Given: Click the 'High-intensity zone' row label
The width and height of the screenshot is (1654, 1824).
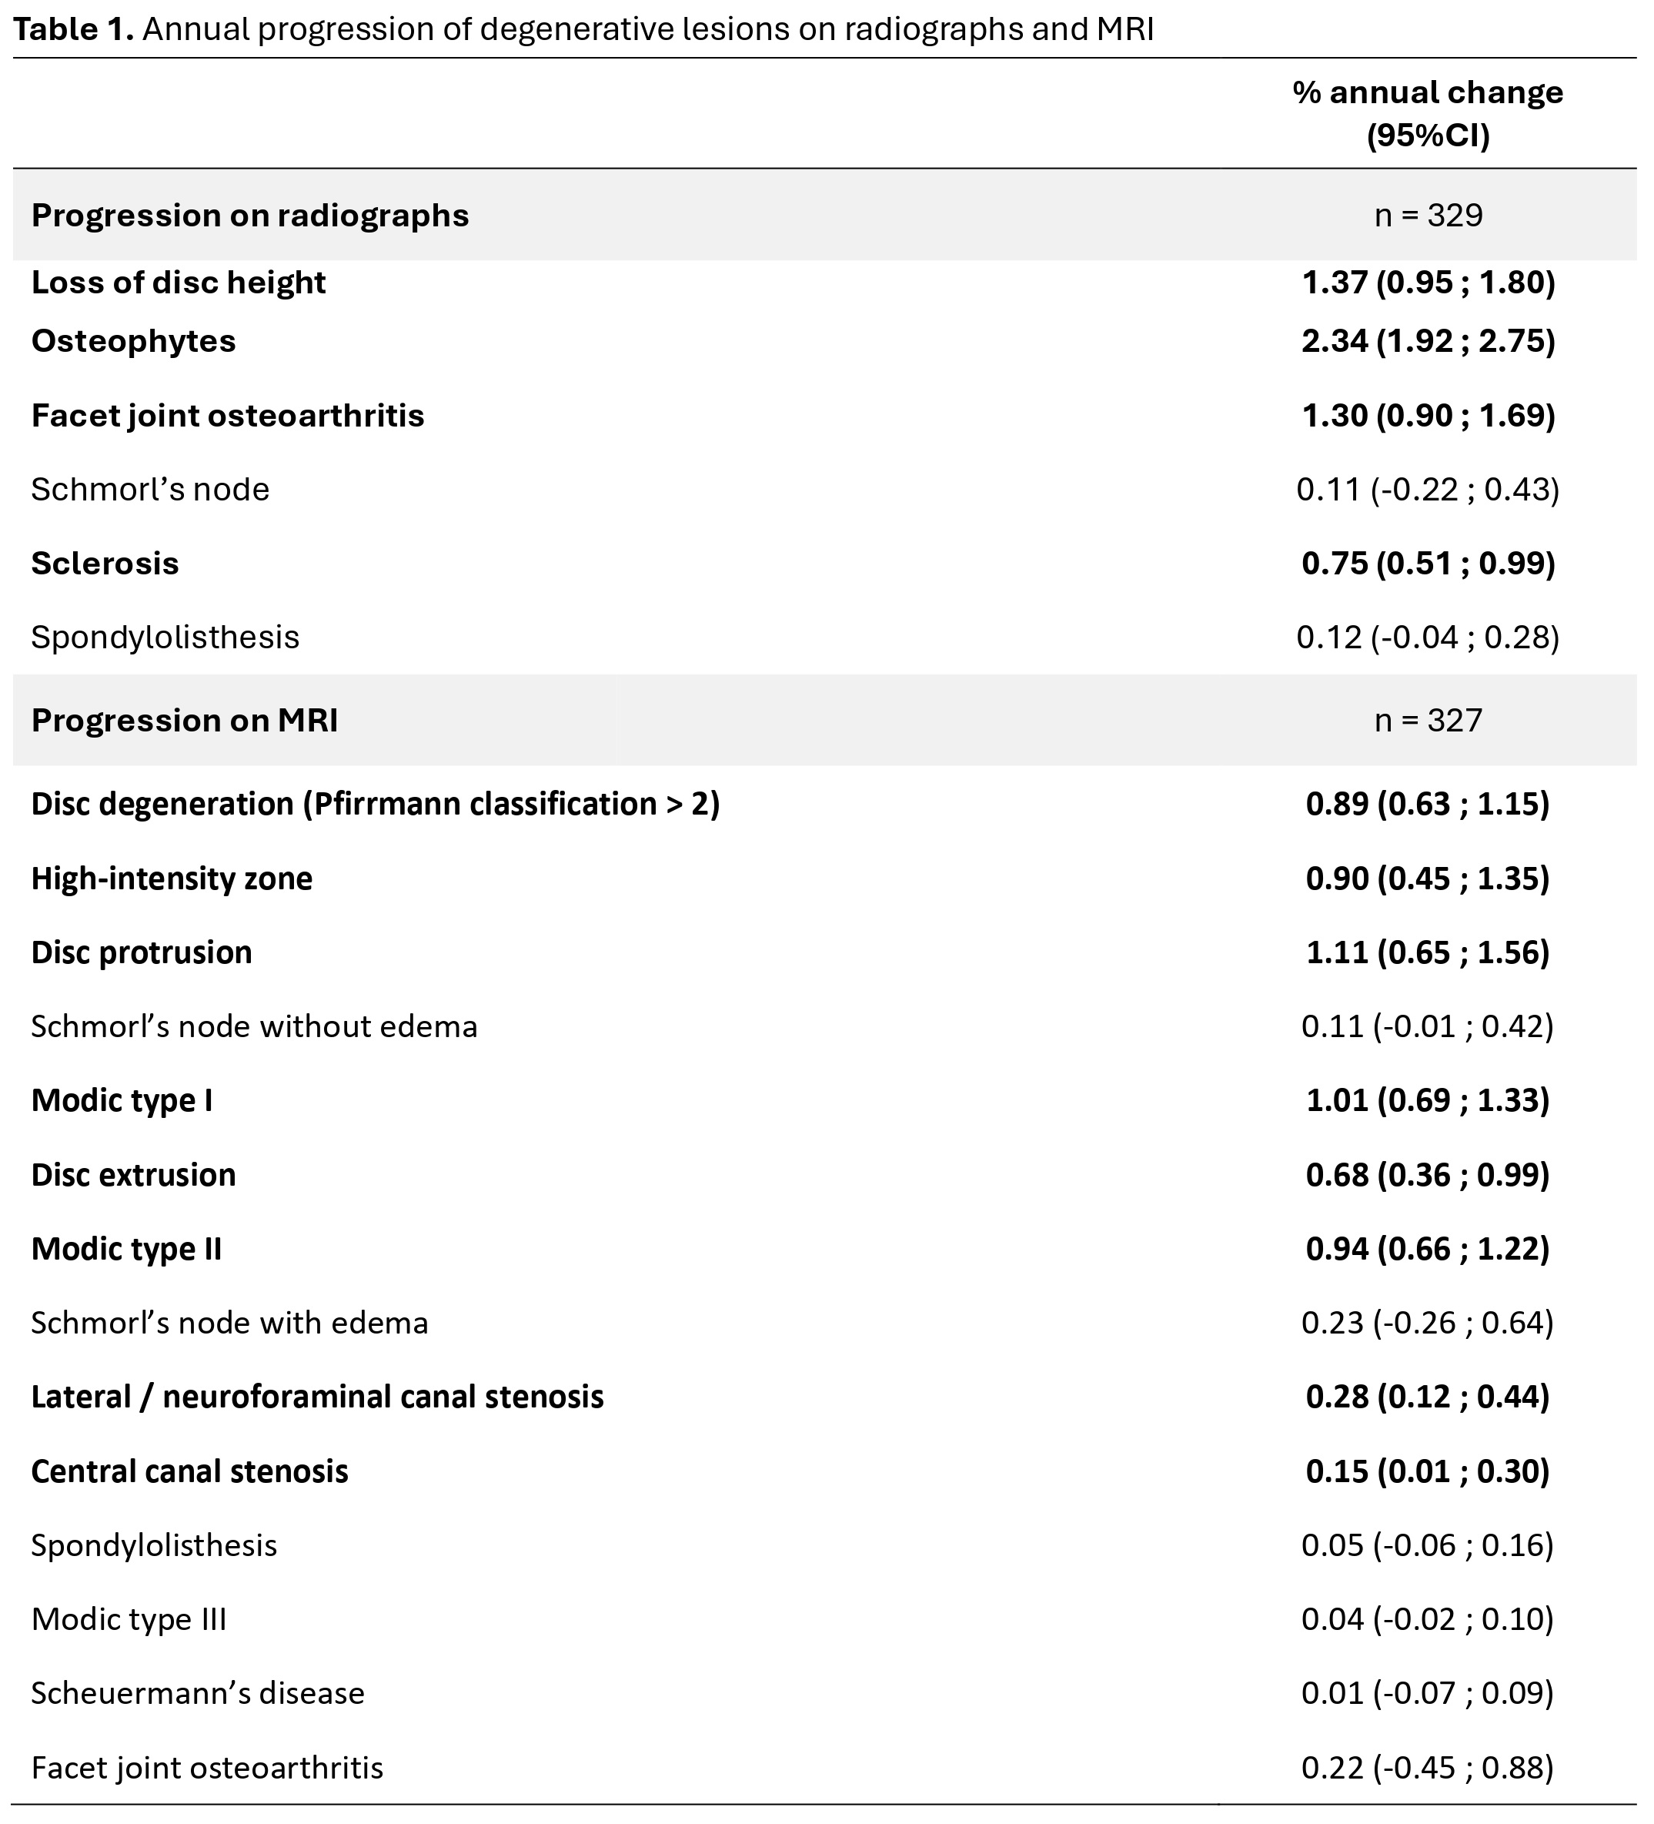Looking at the screenshot, I should tap(172, 879).
